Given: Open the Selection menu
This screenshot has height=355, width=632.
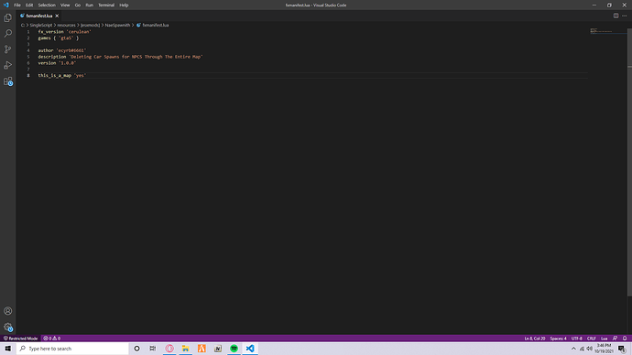Looking at the screenshot, I should pyautogui.click(x=47, y=5).
